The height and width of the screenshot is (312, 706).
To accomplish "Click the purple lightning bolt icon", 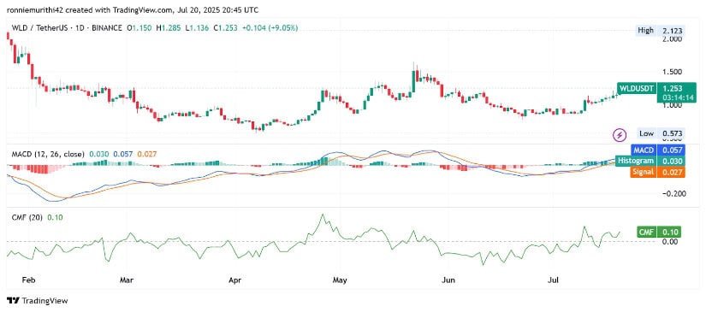I will 620,134.
